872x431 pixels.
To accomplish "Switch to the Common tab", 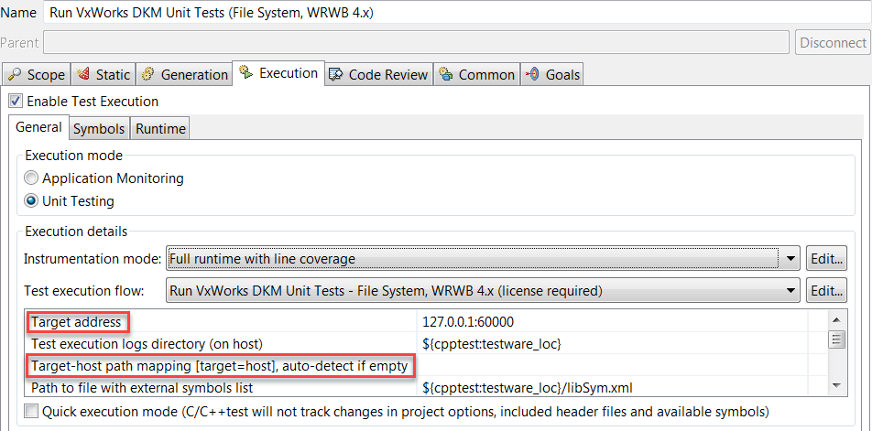I will point(476,74).
